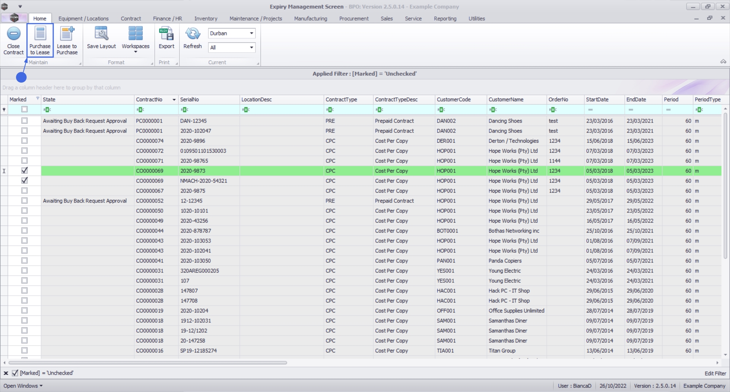Open the Open Windows dropdown
Screen dimensions: 730x392
click(x=23, y=386)
